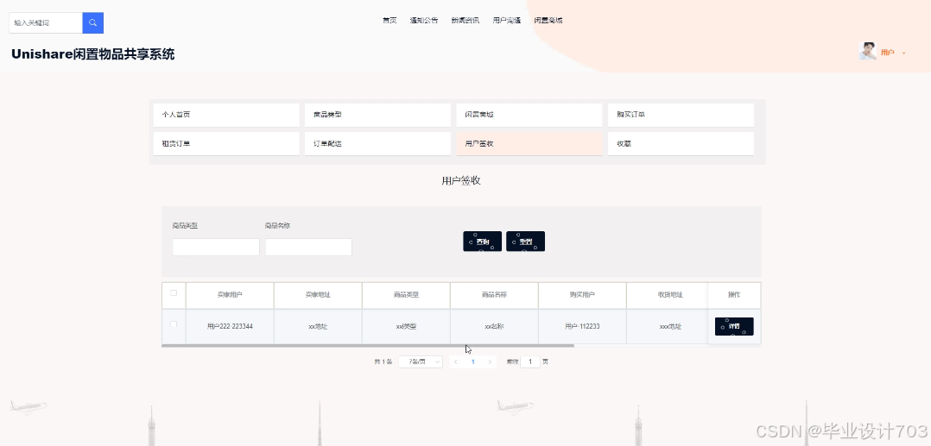Click the blue search magnifier icon
Viewport: 931px width, 446px height.
pyautogui.click(x=92, y=22)
